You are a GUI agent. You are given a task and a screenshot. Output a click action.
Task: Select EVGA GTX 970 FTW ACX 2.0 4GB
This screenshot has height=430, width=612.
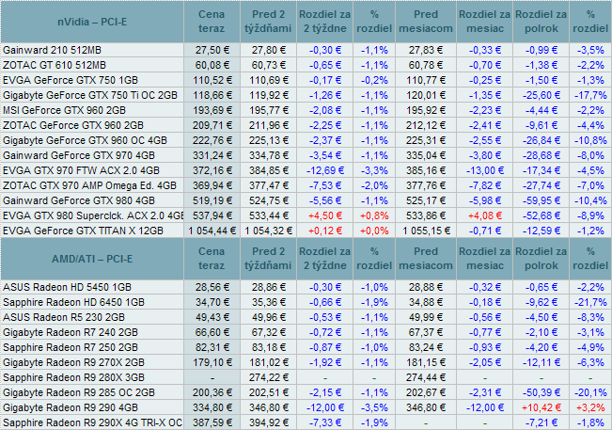[81, 170]
